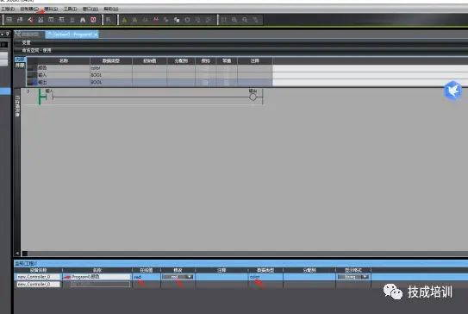Click the left arrow of horizontal scrollbar
This screenshot has height=314, width=468.
coord(17,254)
